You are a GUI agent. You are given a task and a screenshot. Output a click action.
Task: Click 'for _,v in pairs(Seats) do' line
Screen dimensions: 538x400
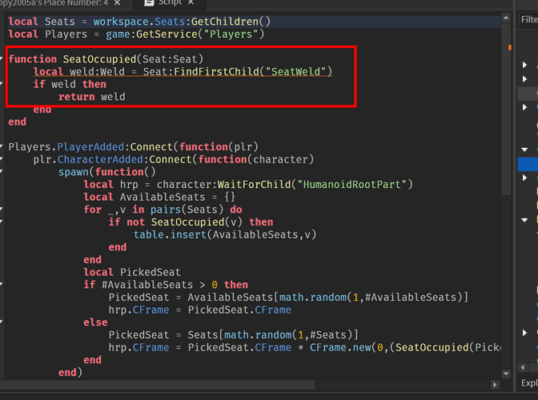163,210
